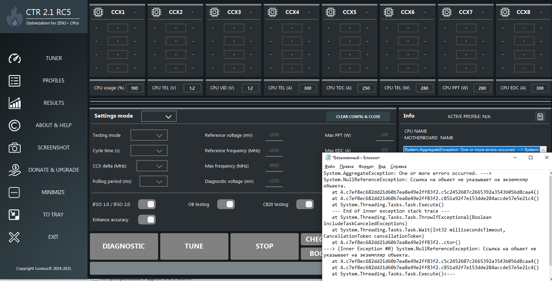Click the TUNE button
Screen dimensions: 552x281
pos(194,246)
